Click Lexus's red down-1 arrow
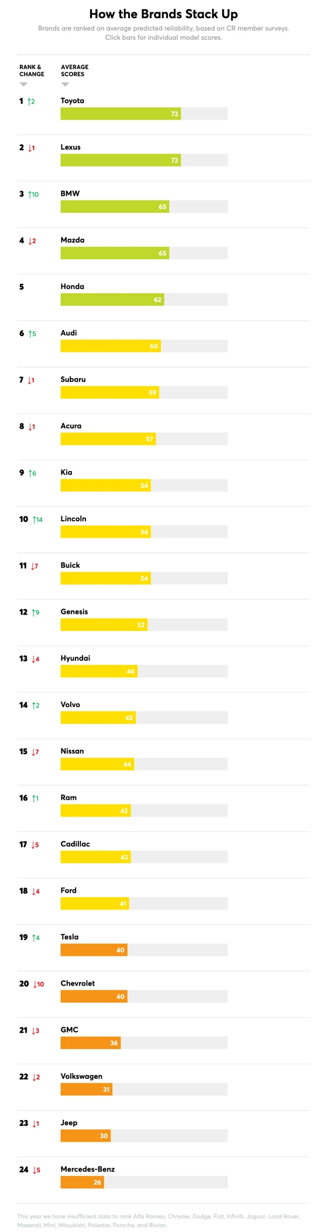 30,148
